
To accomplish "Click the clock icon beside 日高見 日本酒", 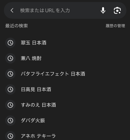I will coord(10,90).
